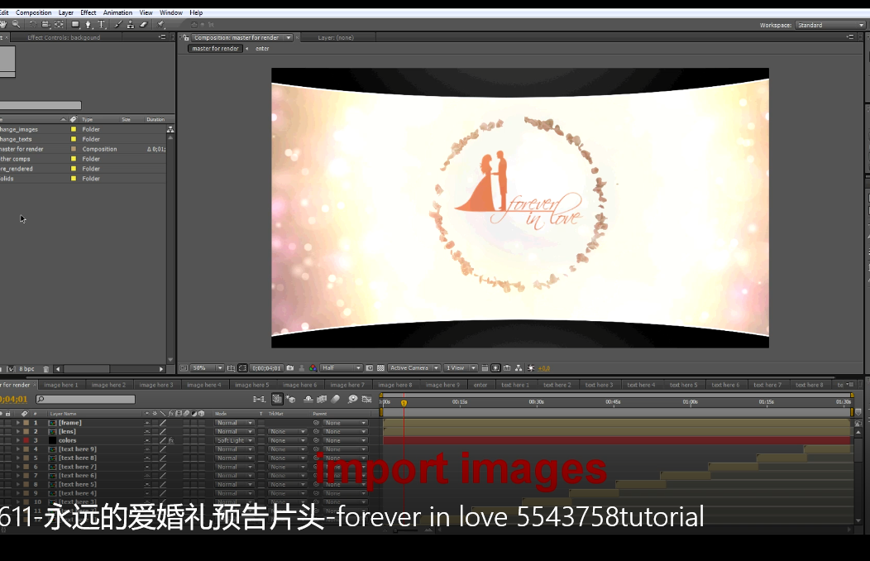Click the 'enter' composition breadcrumb
The width and height of the screenshot is (870, 561).
pos(262,49)
